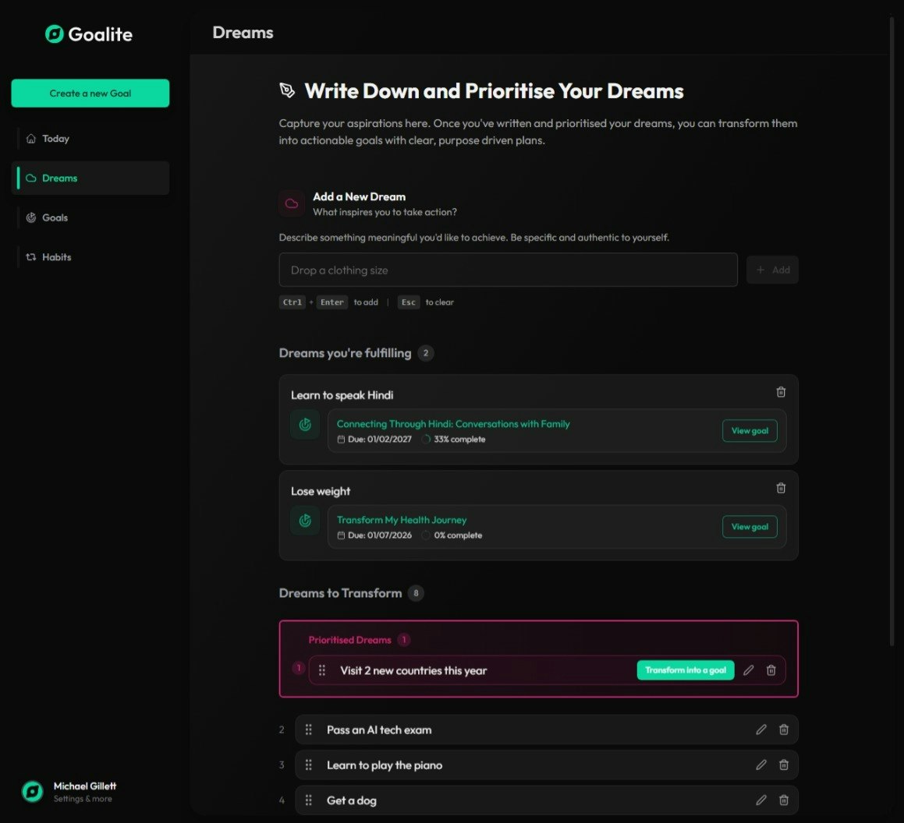Click the pink Add a New Dream cloud icon
This screenshot has width=904, height=823.
pyautogui.click(x=291, y=203)
